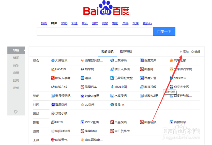
Task: Open the 临沂人事信 link
Action: 123,69
